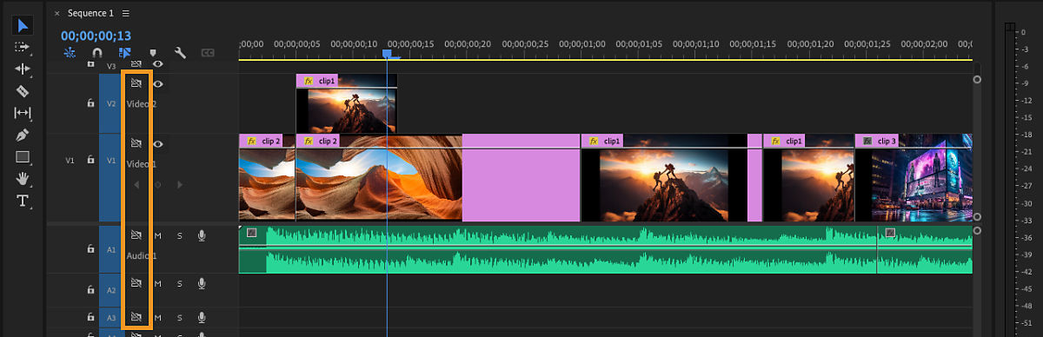1043x337 pixels.
Task: Select the Hand tool
Action: point(23,178)
